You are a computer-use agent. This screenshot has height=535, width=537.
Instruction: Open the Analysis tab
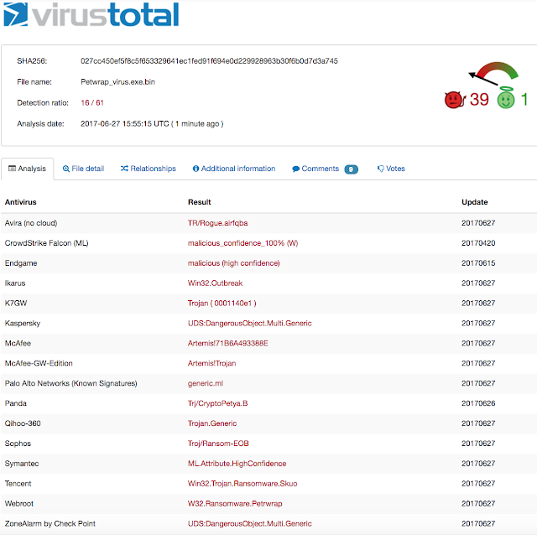click(x=28, y=169)
